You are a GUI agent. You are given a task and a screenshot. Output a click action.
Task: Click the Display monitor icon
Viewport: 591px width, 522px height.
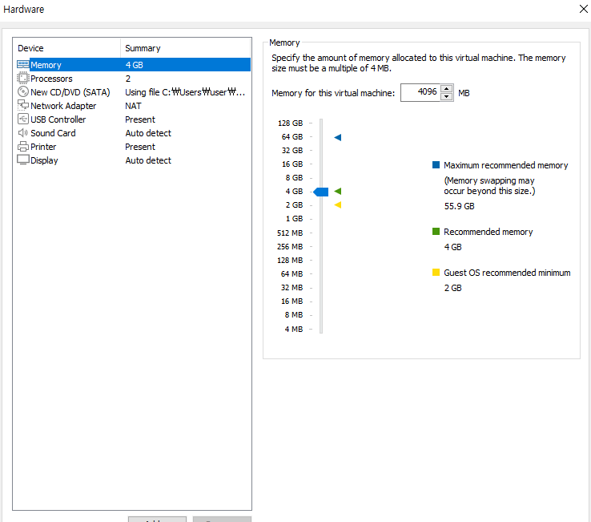pyautogui.click(x=23, y=160)
